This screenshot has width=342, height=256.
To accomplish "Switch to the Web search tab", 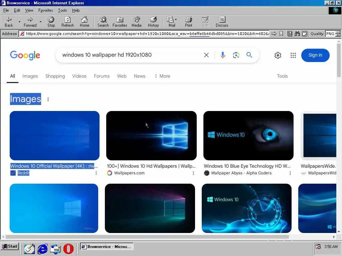I will click(x=122, y=76).
